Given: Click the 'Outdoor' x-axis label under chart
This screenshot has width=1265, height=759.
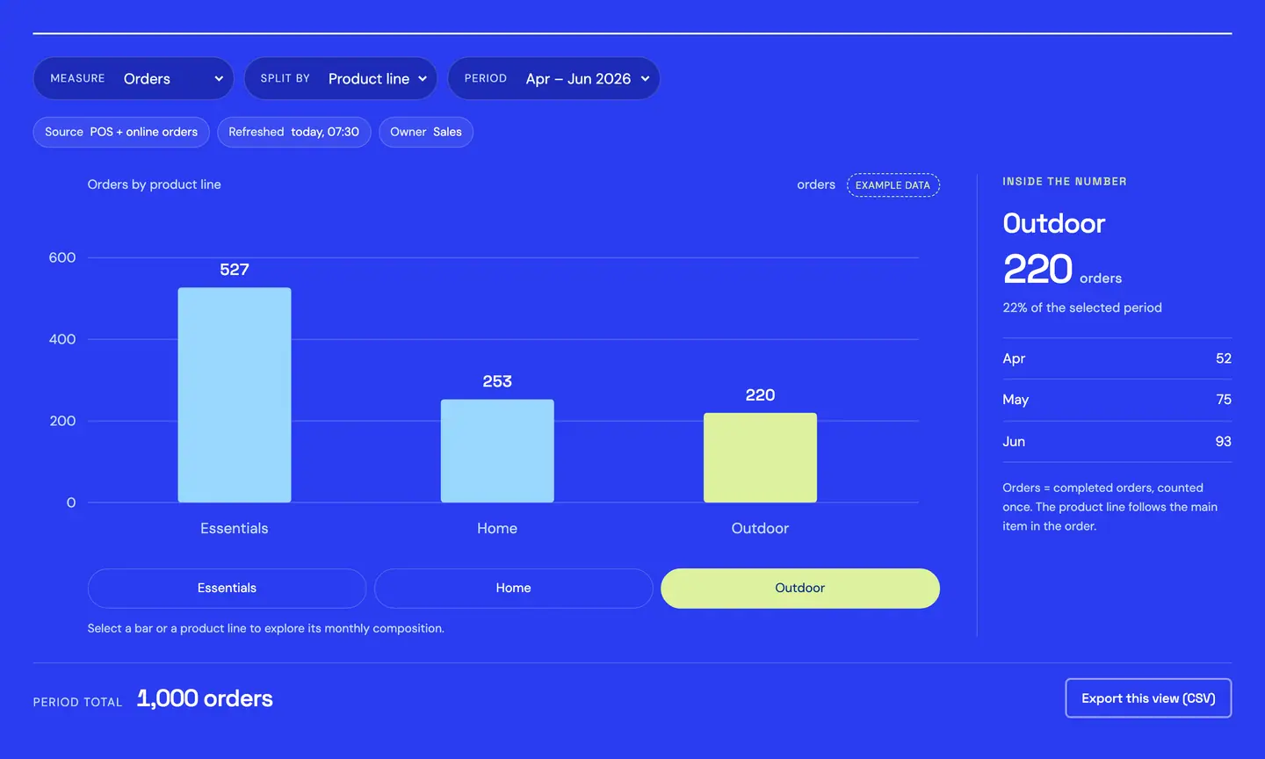Looking at the screenshot, I should pyautogui.click(x=760, y=528).
